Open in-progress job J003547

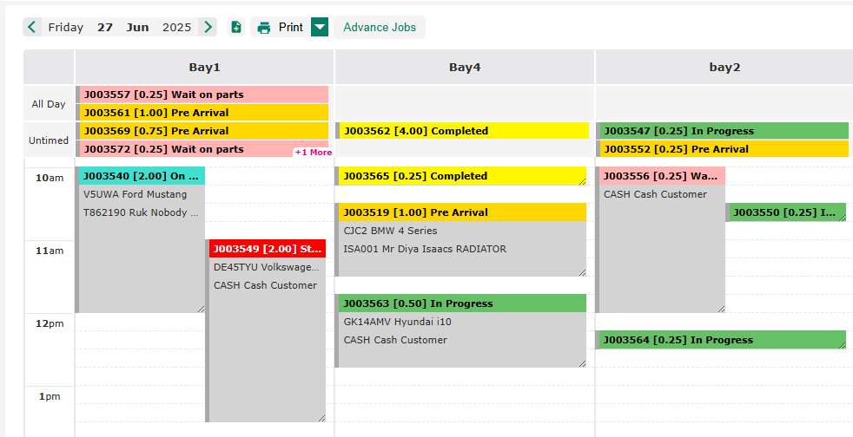(723, 131)
